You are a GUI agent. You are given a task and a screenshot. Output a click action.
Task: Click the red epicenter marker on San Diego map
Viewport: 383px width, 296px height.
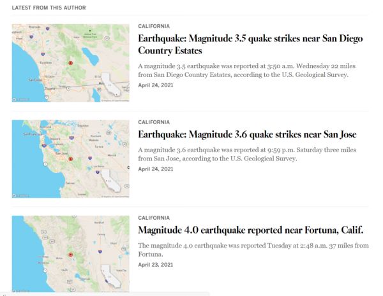[71, 63]
